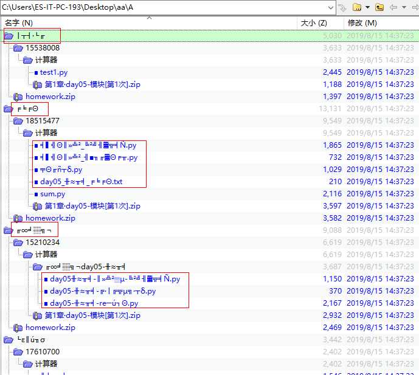Click the highlighted top folder icon sized 5,030
The image size is (419, 375).
[9, 36]
